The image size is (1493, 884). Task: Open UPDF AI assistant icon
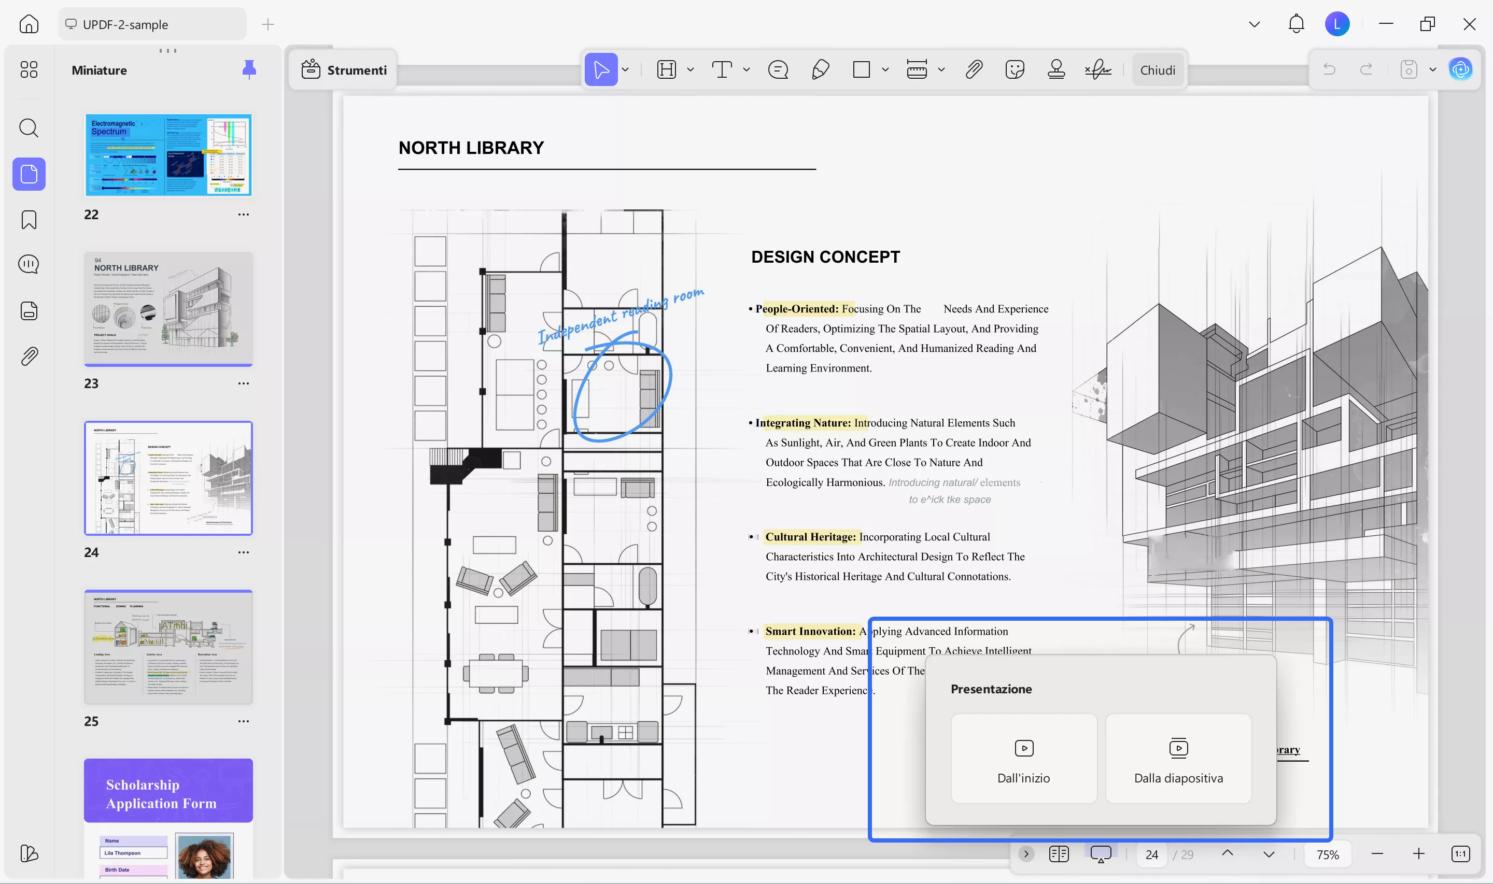tap(1460, 70)
